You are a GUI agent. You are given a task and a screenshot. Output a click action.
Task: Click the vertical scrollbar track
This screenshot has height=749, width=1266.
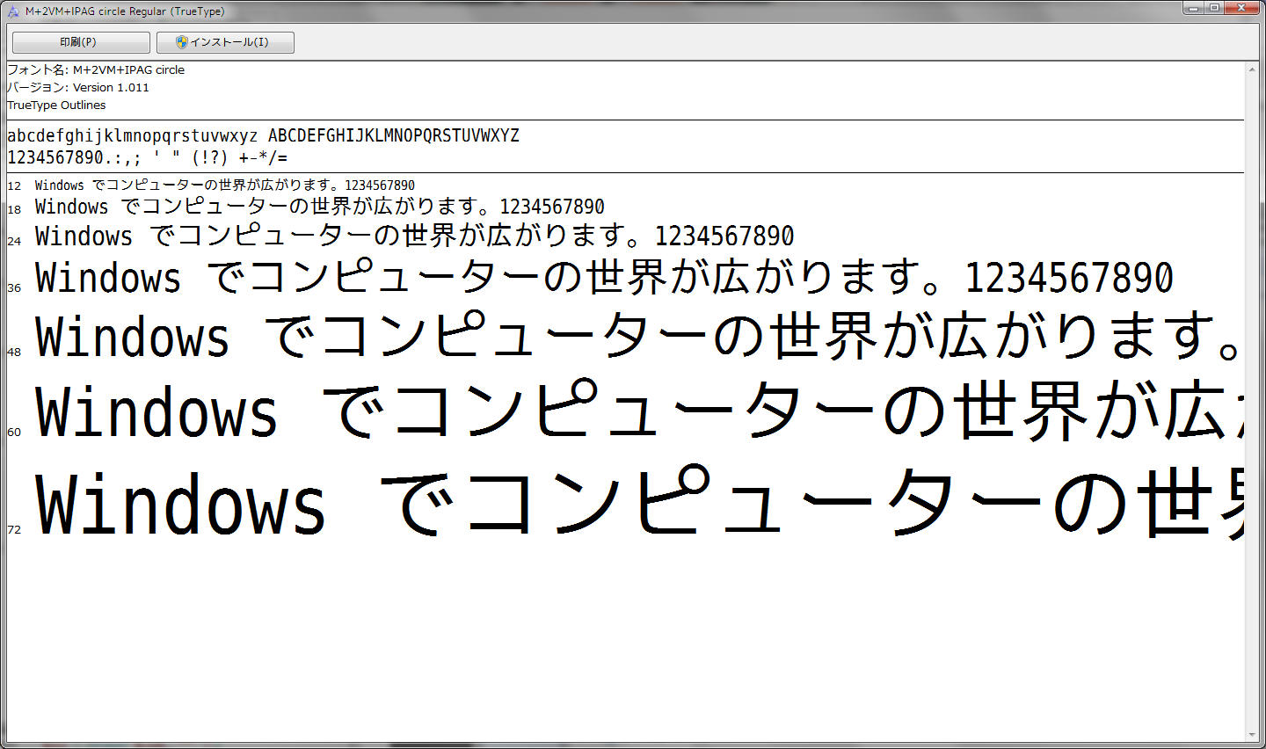1252,402
